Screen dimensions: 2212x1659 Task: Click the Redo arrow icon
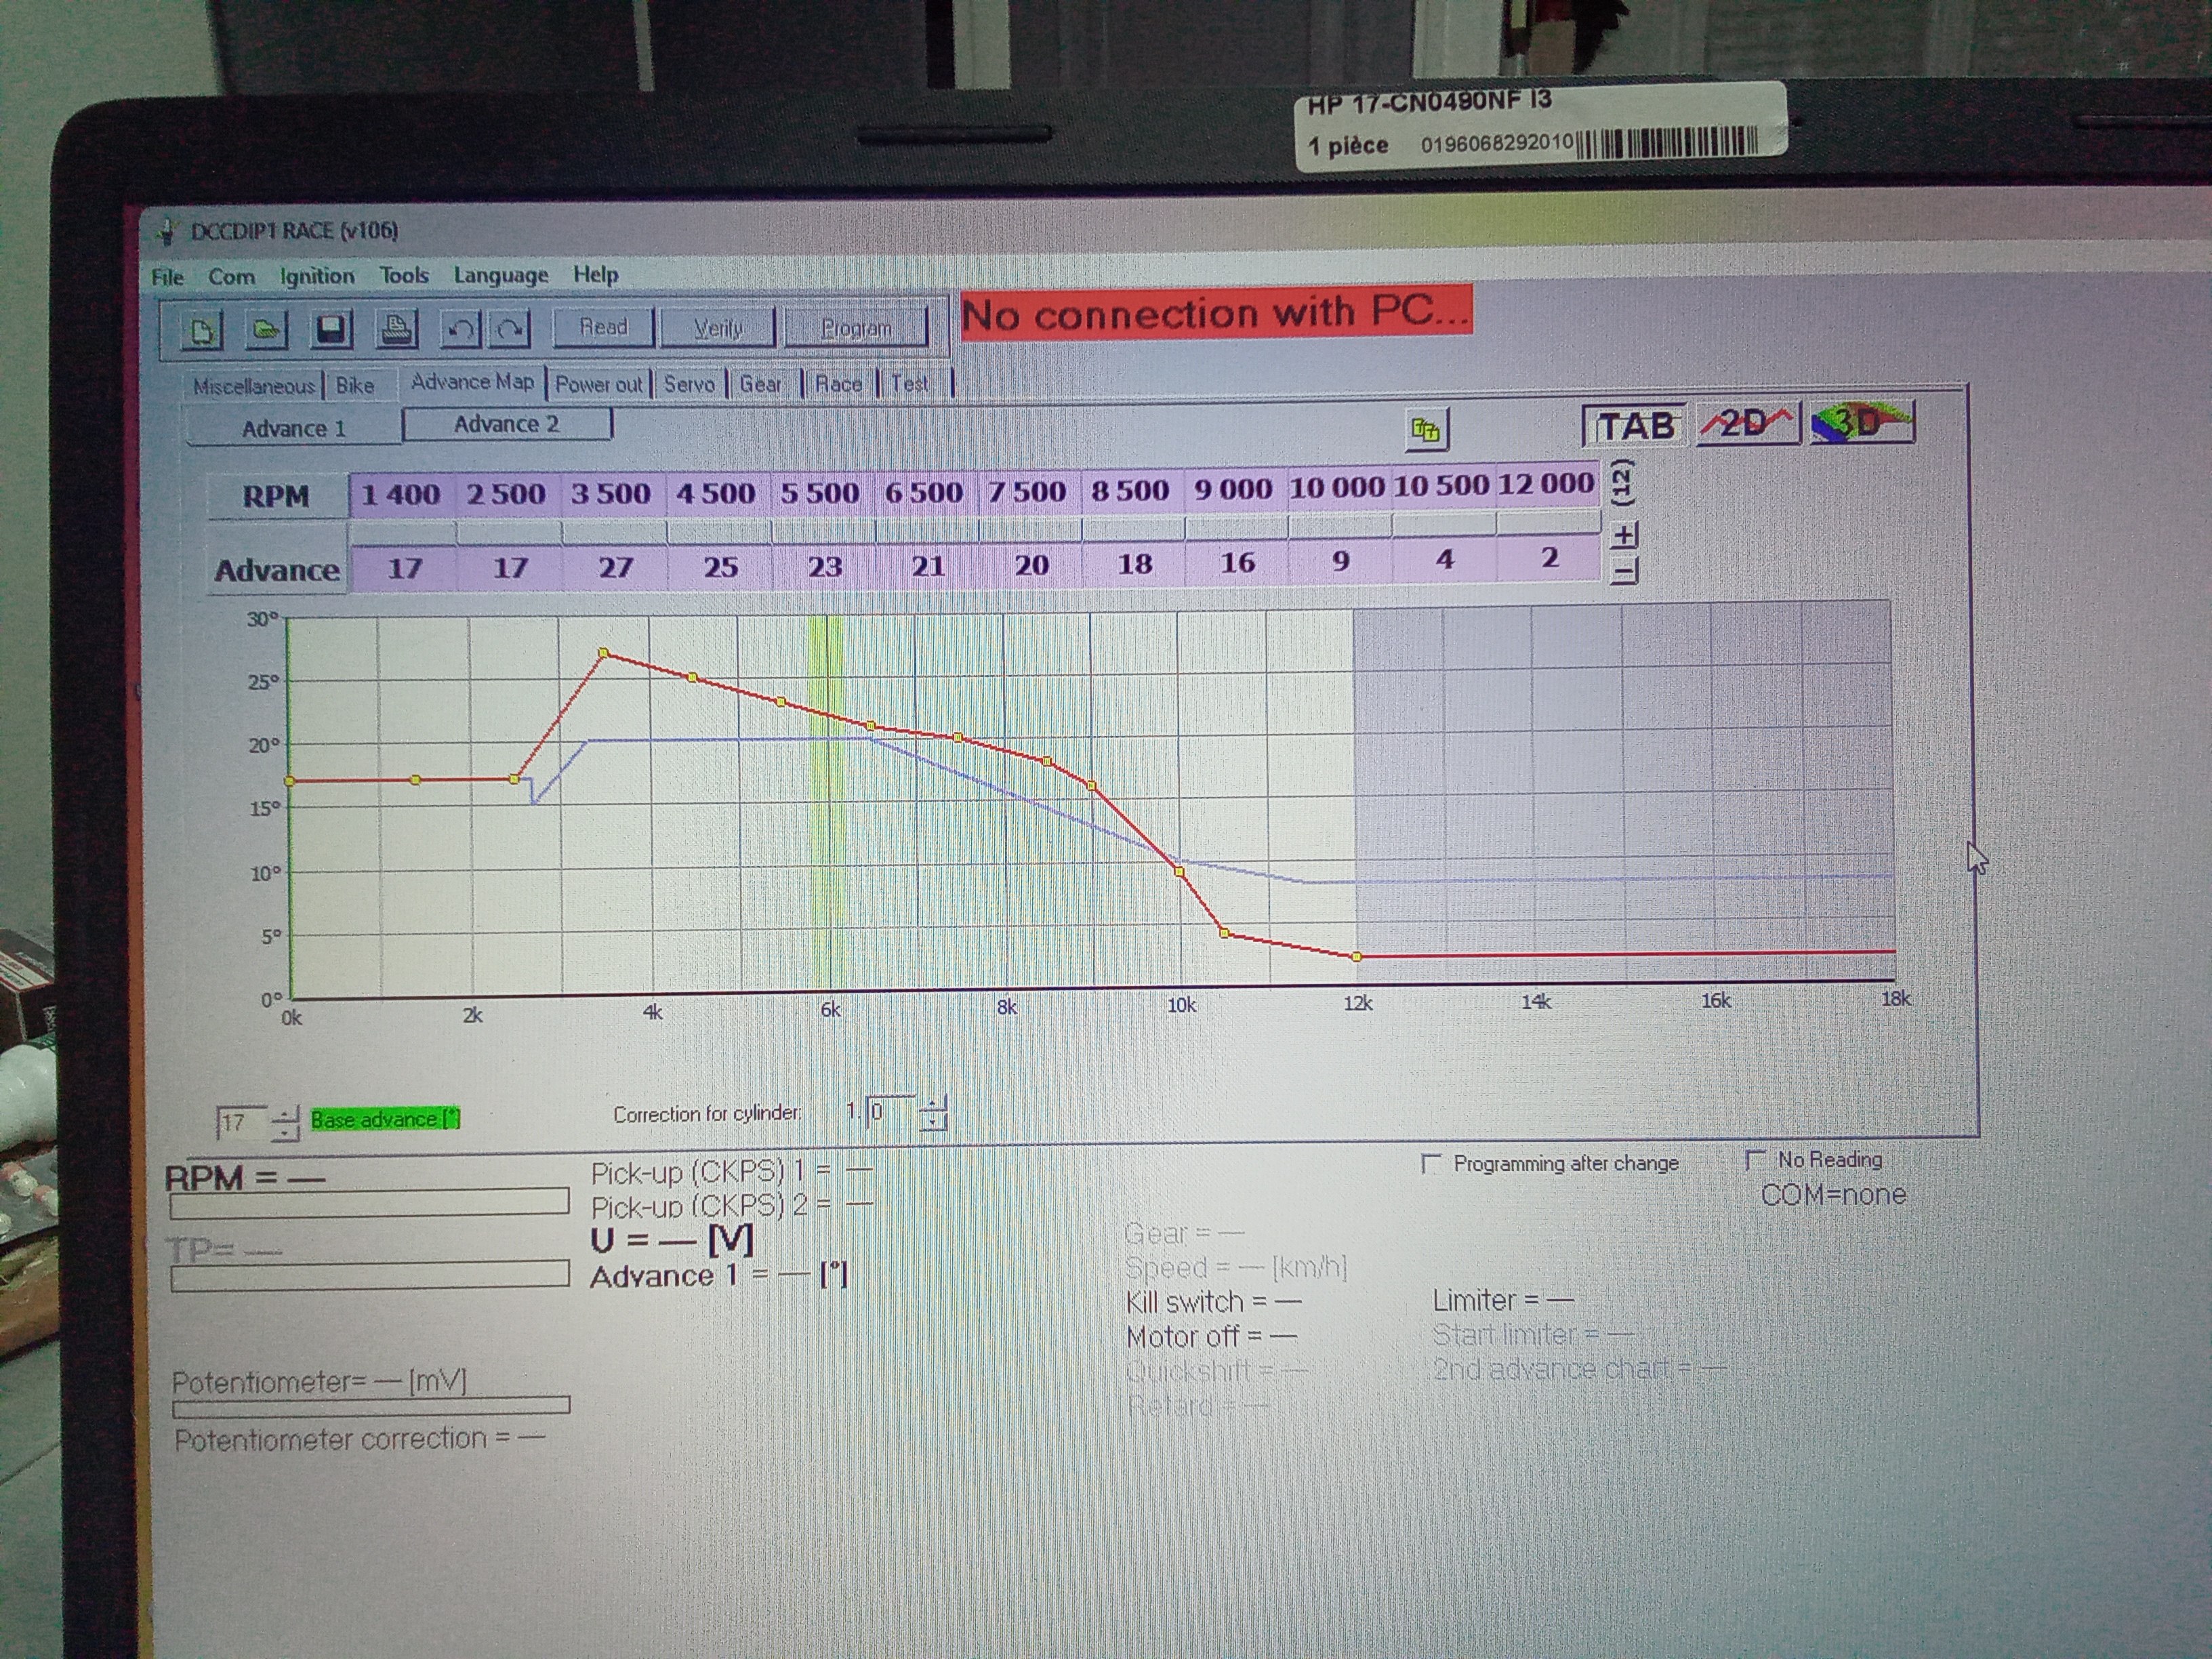tap(510, 329)
